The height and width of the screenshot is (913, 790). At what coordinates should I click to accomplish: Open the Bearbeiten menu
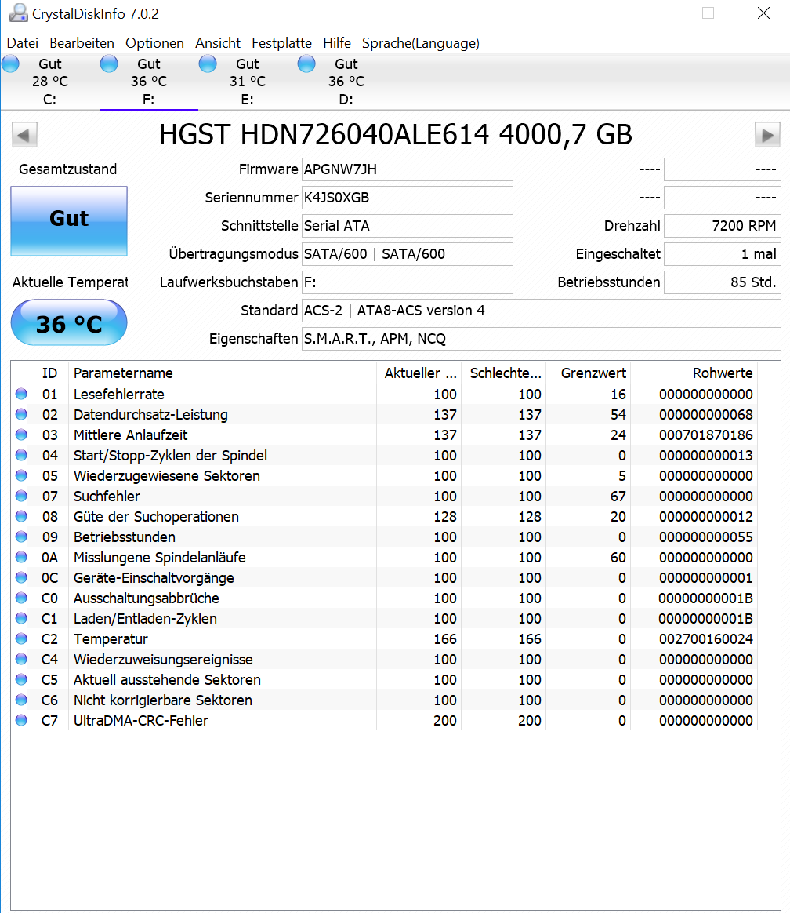(x=82, y=43)
